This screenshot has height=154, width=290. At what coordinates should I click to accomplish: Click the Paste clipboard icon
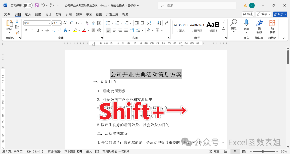pyautogui.click(x=9, y=24)
